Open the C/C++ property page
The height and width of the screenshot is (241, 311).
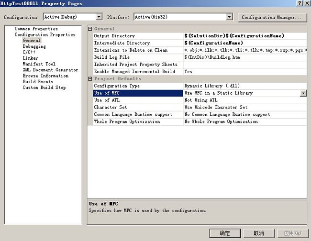pos(29,53)
